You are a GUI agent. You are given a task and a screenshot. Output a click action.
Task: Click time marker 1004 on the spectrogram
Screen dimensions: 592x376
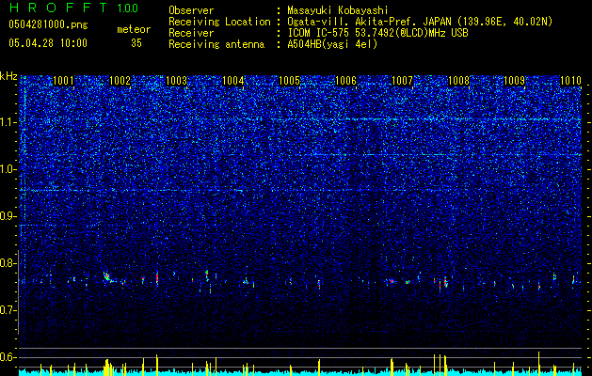pos(233,81)
